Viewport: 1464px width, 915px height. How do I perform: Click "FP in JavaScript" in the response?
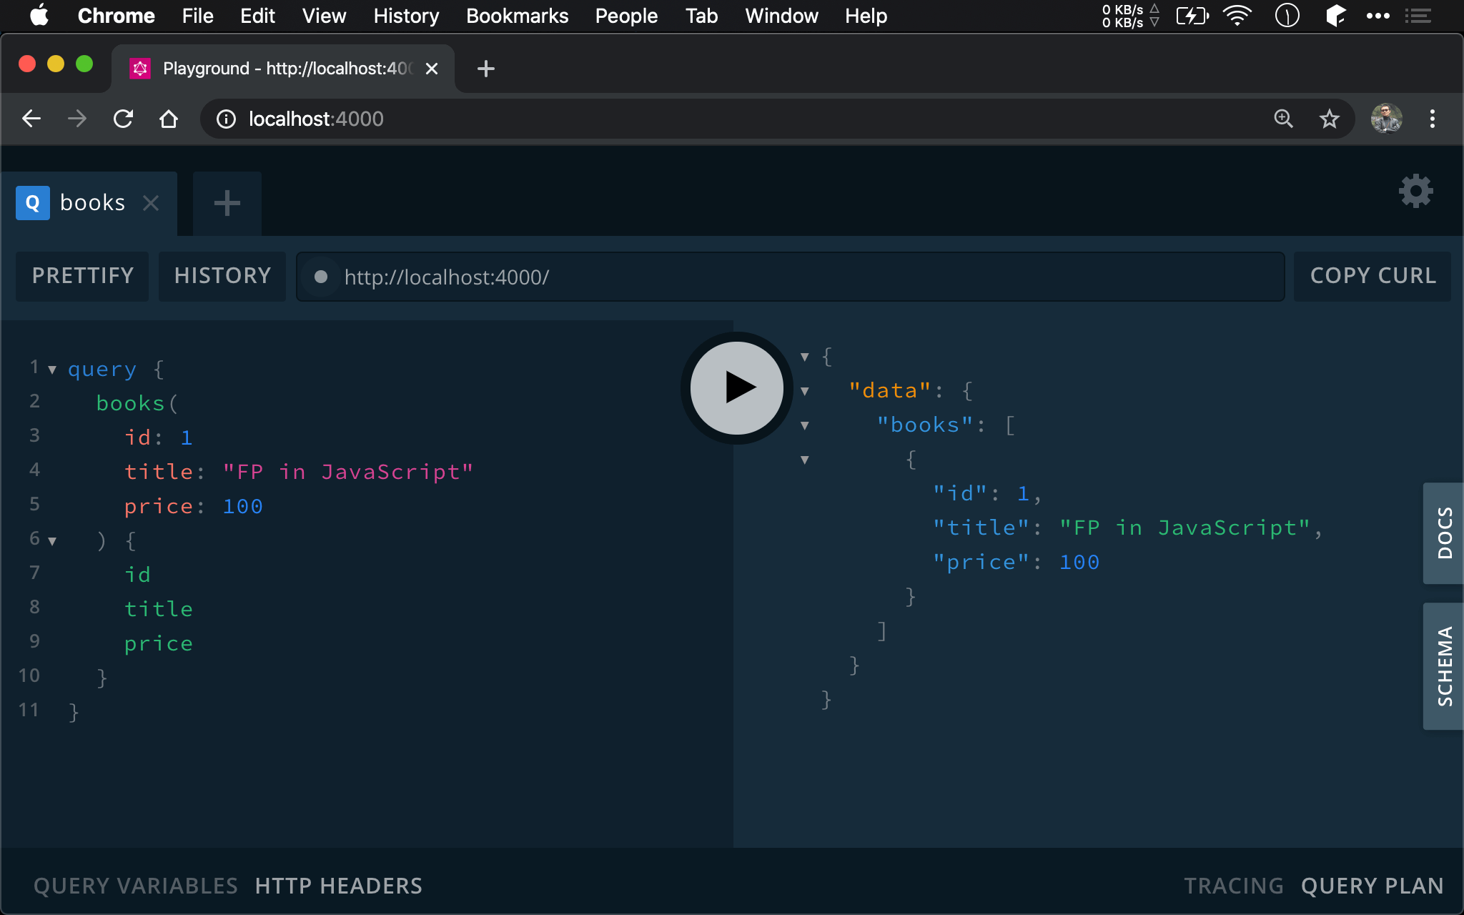[1184, 528]
